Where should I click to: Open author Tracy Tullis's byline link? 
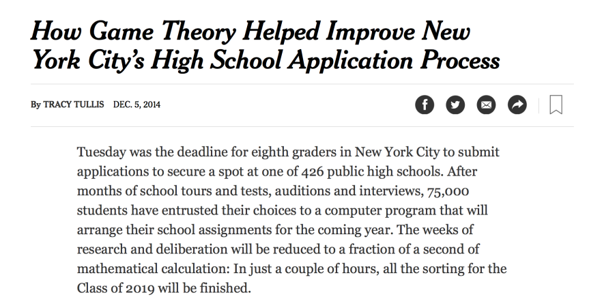[73, 104]
